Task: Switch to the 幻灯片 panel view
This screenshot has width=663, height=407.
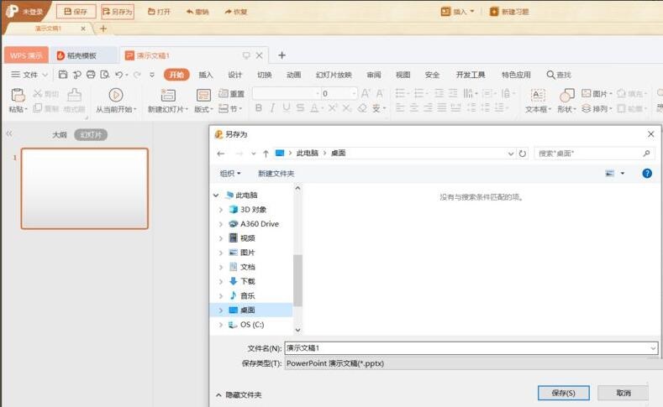Action: [91, 134]
